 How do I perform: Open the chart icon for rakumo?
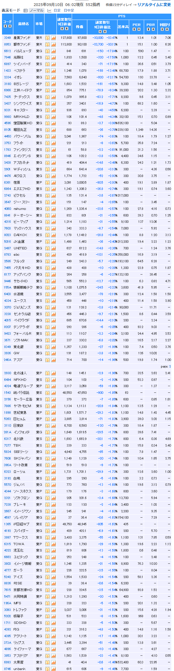pos(53,209)
